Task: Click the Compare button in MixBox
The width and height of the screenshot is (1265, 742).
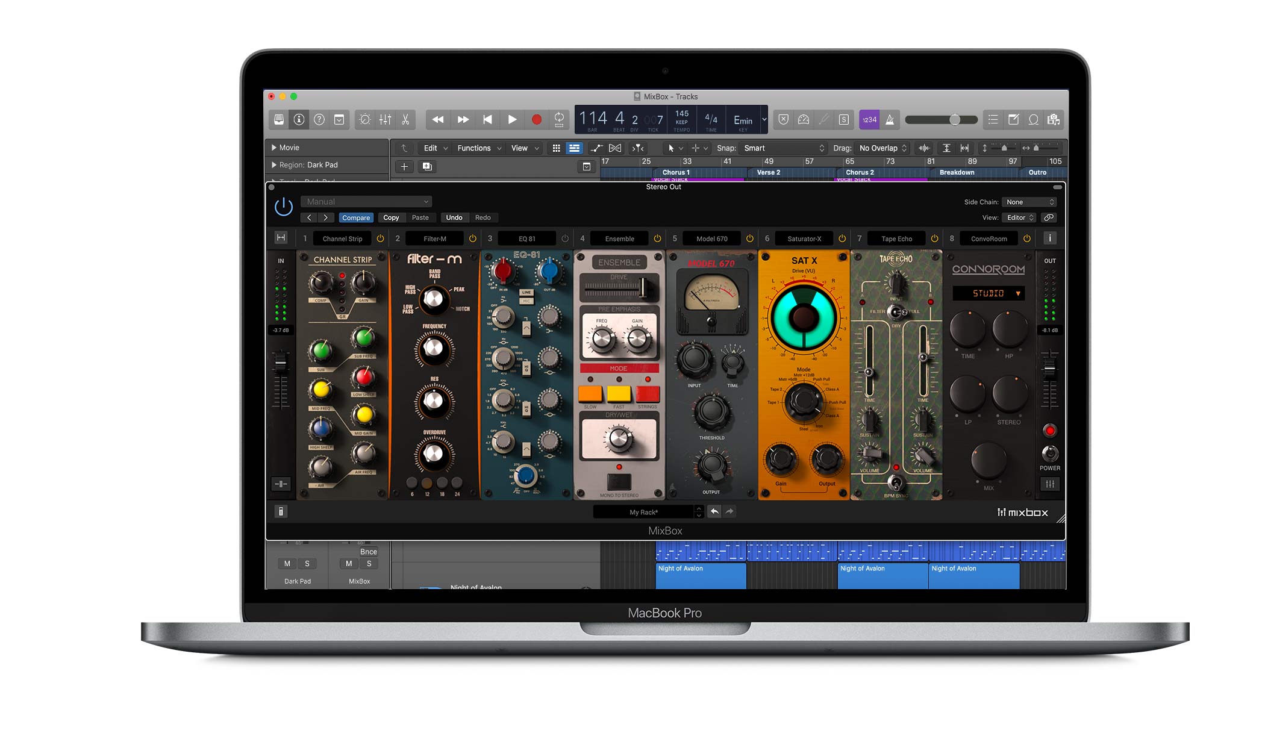Action: [354, 216]
